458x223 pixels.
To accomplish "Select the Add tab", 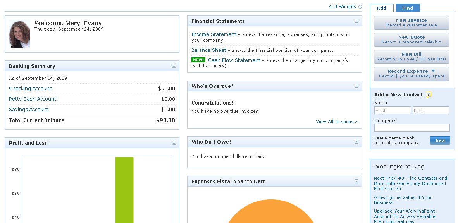I will coord(381,8).
